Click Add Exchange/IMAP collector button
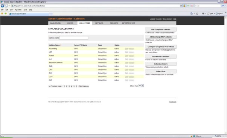Image resolution: width=227 pixels, height=138 pixels. click(x=161, y=37)
